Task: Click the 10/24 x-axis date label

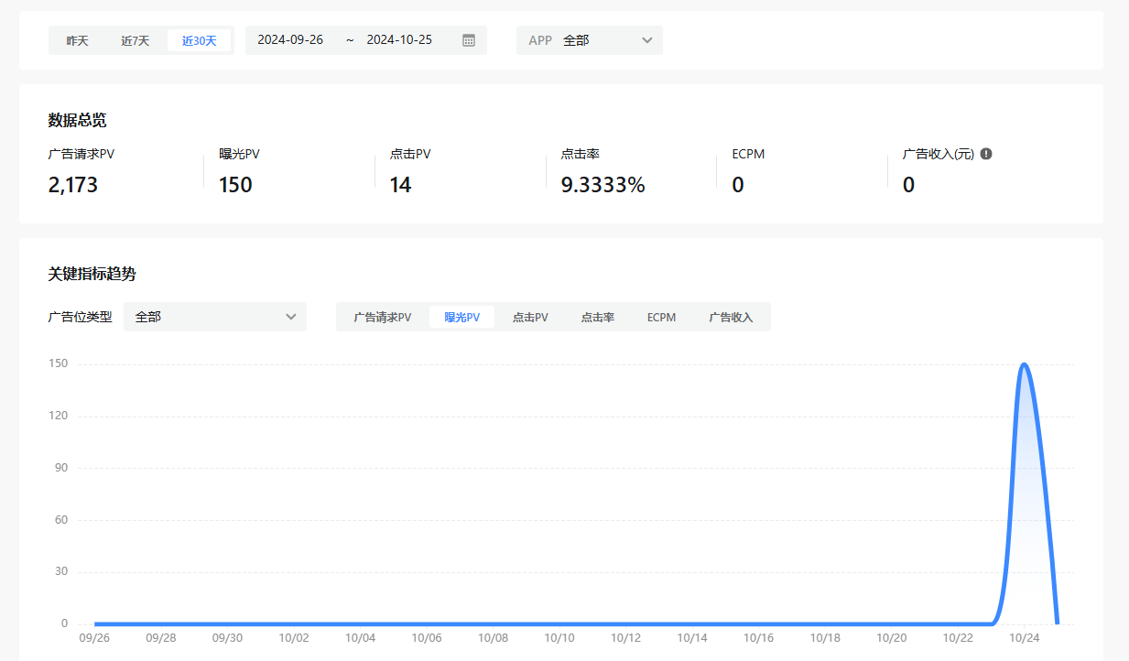Action: (1024, 638)
